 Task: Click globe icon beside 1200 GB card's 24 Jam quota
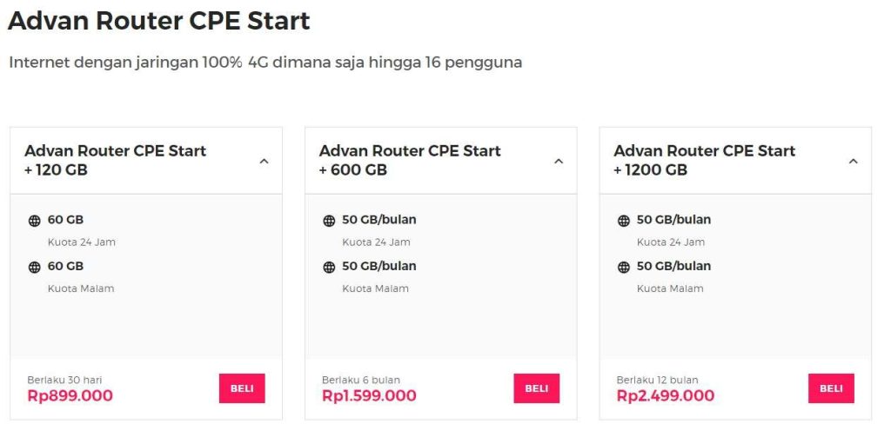(x=624, y=221)
